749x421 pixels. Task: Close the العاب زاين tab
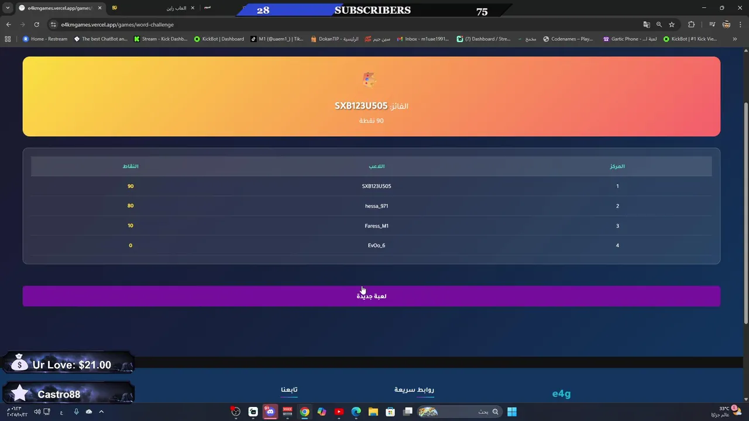pos(193,8)
